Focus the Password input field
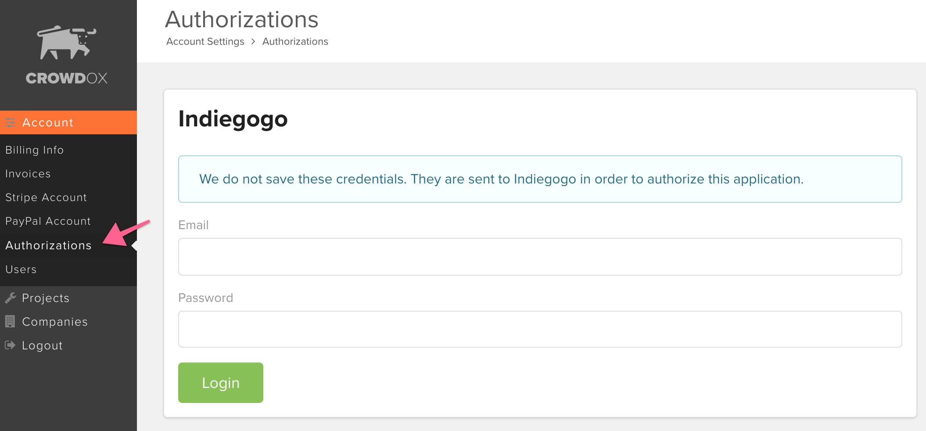This screenshot has height=431, width=926. pyautogui.click(x=540, y=329)
